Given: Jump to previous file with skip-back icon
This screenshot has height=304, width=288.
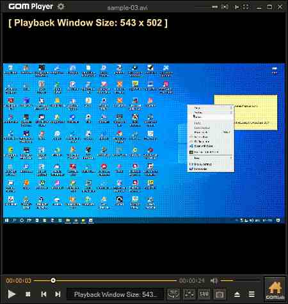Looking at the screenshot, I should pos(44,294).
